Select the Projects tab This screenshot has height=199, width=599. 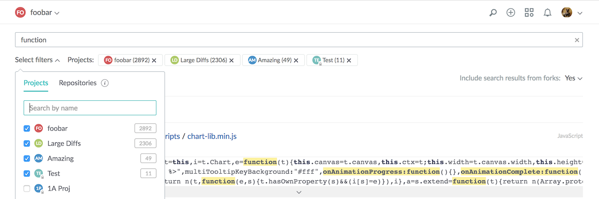click(36, 83)
